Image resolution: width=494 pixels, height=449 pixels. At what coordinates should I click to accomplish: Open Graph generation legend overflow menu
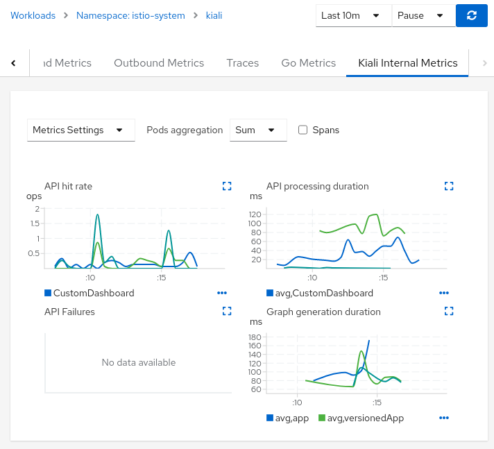(x=444, y=418)
